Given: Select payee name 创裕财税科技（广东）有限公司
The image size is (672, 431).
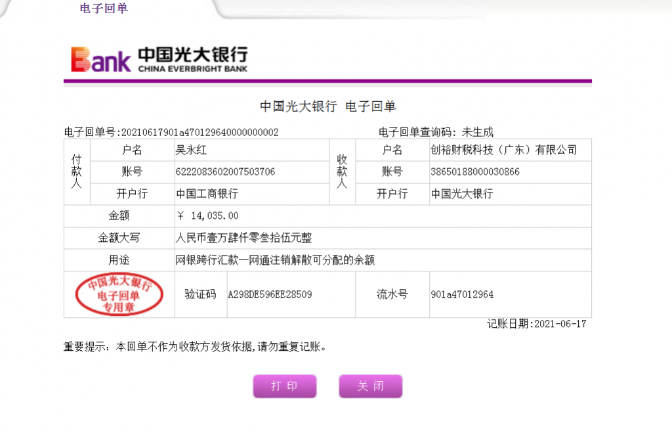Looking at the screenshot, I should 503,150.
